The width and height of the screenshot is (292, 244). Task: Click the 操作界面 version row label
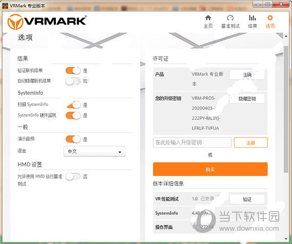click(x=164, y=227)
